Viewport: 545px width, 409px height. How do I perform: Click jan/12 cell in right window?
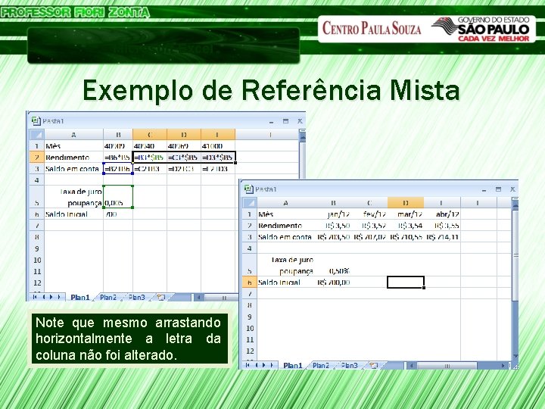pos(333,214)
